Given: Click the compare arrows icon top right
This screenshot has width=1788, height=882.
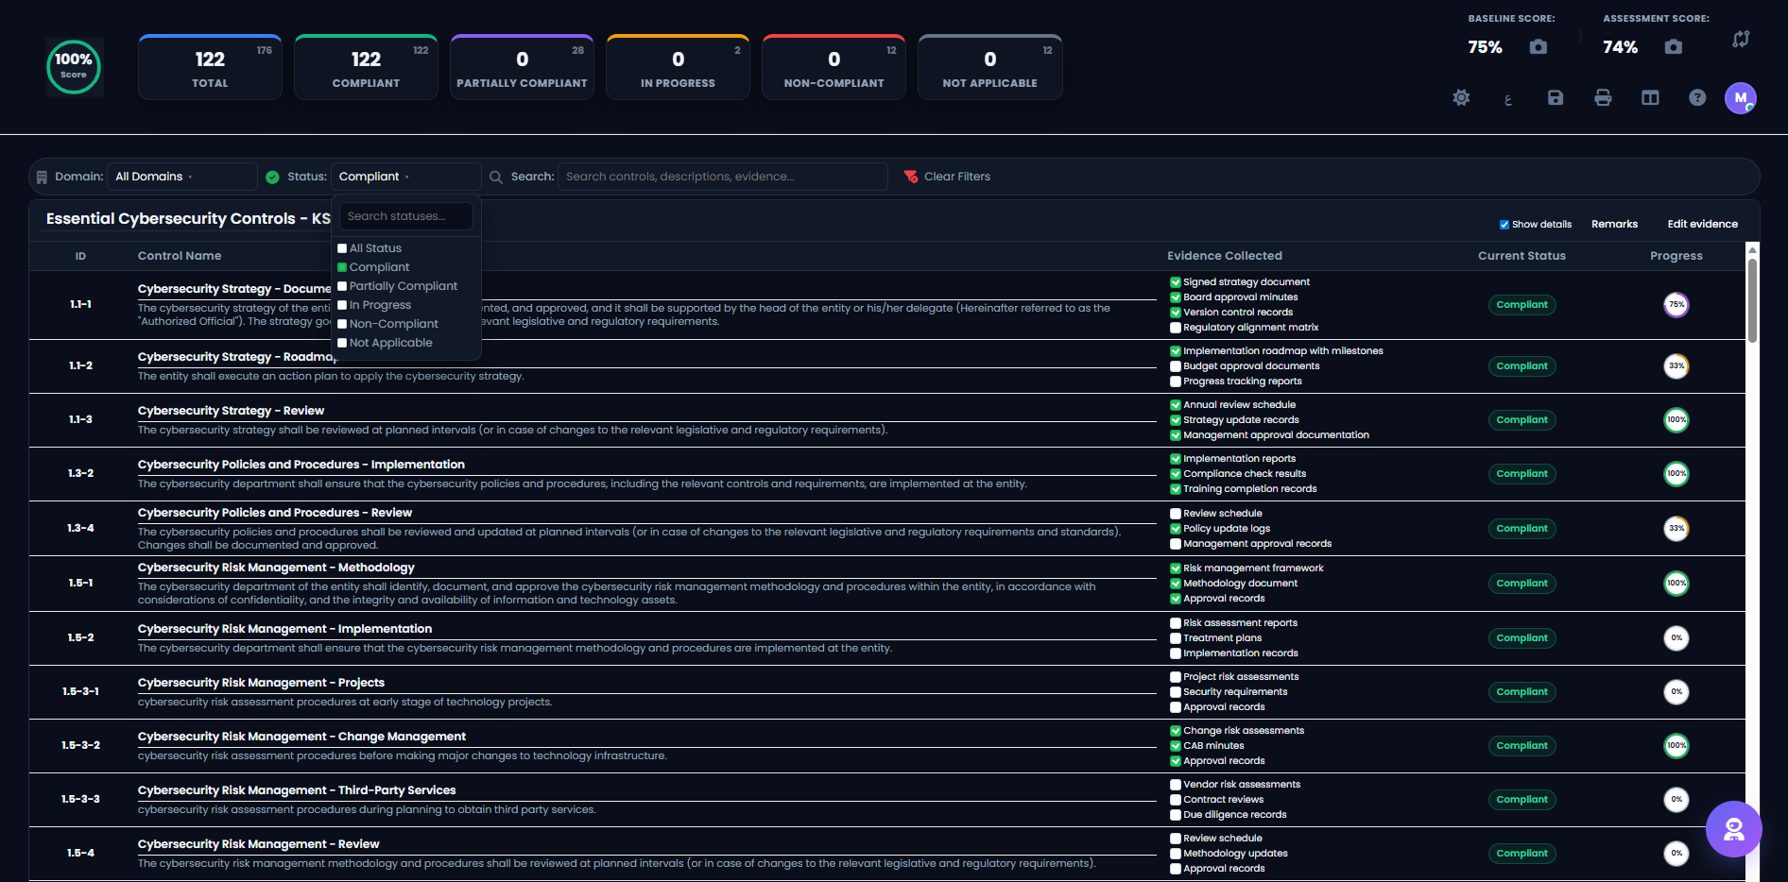Looking at the screenshot, I should point(1742,39).
